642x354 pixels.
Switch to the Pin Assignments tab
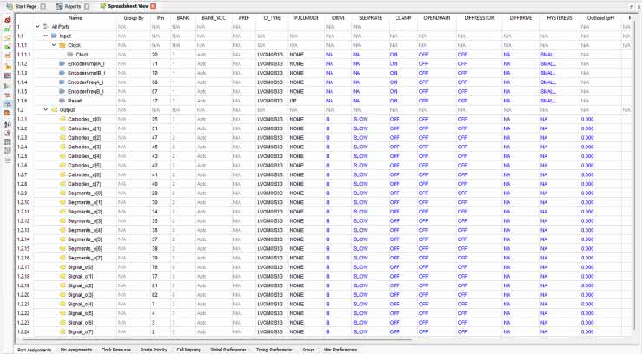[x=75, y=350]
